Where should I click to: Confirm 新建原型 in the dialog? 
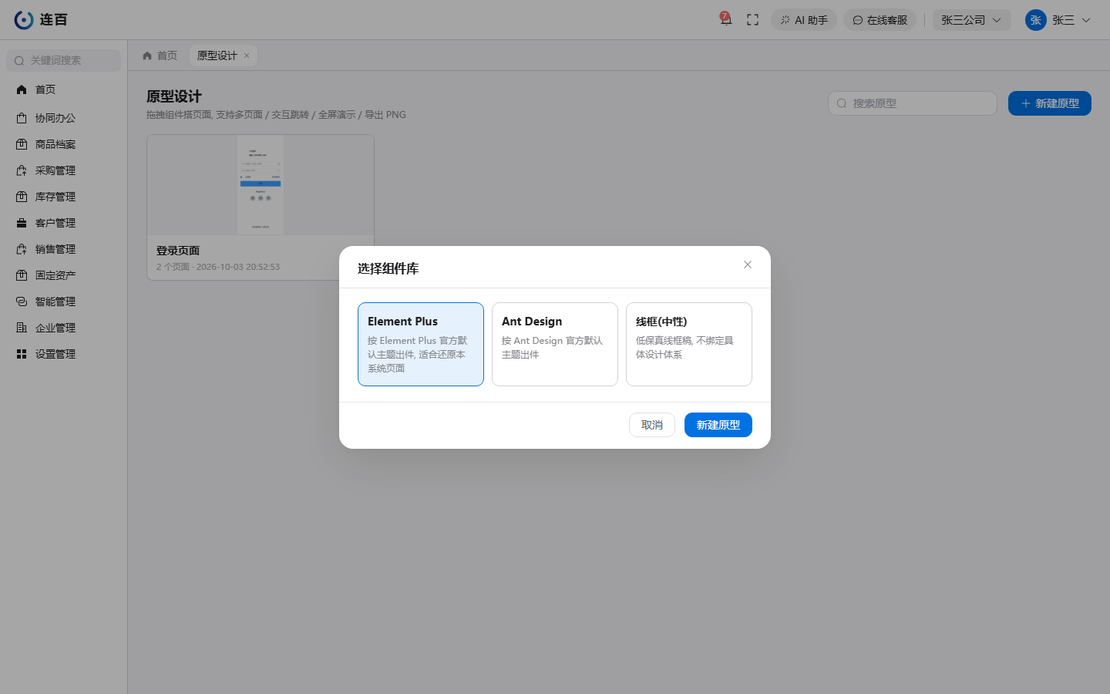(718, 425)
